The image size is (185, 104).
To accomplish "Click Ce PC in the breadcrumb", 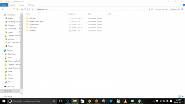I will [x=24, y=9].
